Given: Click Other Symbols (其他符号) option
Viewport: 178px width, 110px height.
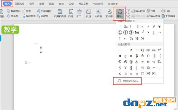Looking at the screenshot, I should (x=128, y=81).
